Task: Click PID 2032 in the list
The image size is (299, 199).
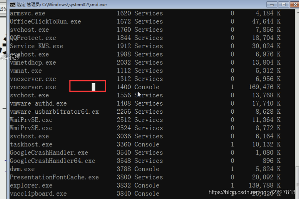Action: pyautogui.click(x=124, y=62)
